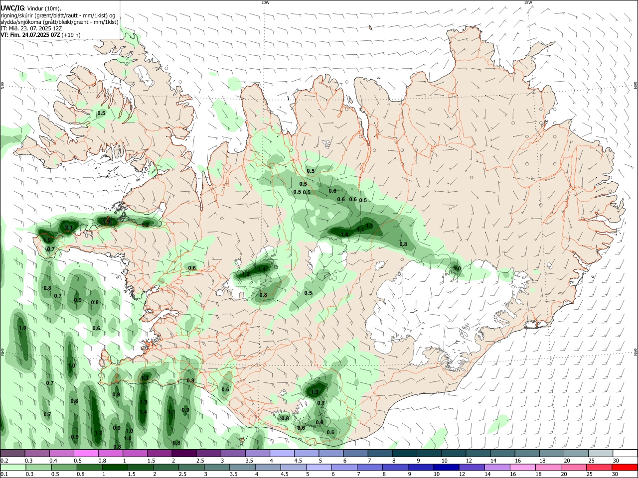Click the dusky purple 0.2–0.3 snow legend swatch
The image size is (638, 478).
coord(12,454)
